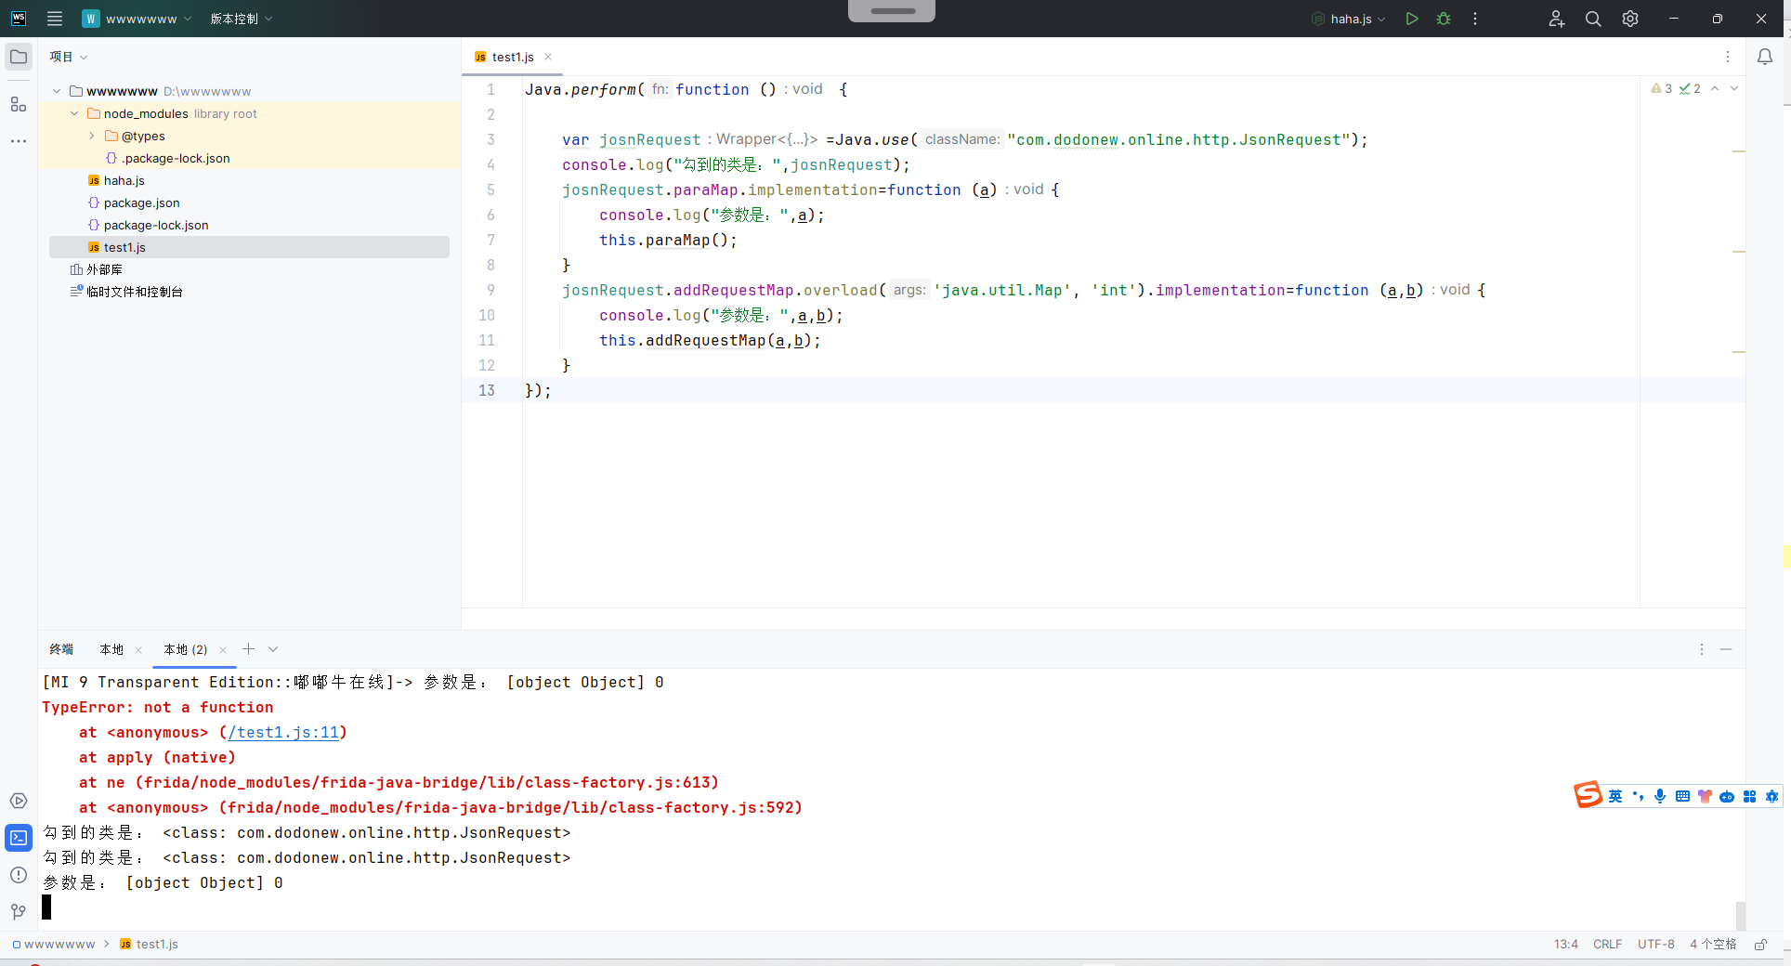Toggle Sogou voice input microphone
1791x966 pixels.
[x=1660, y=796]
